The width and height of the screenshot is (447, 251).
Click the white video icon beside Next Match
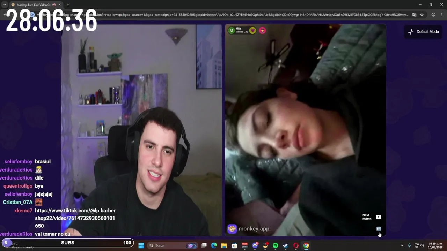point(379,217)
